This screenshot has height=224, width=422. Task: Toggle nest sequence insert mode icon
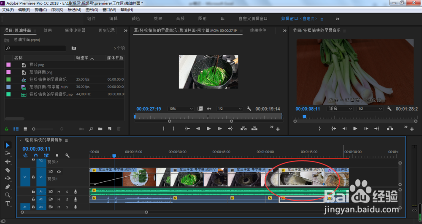[25, 155]
